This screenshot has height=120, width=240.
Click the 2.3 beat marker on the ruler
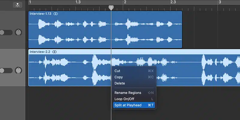(x=173, y=2)
